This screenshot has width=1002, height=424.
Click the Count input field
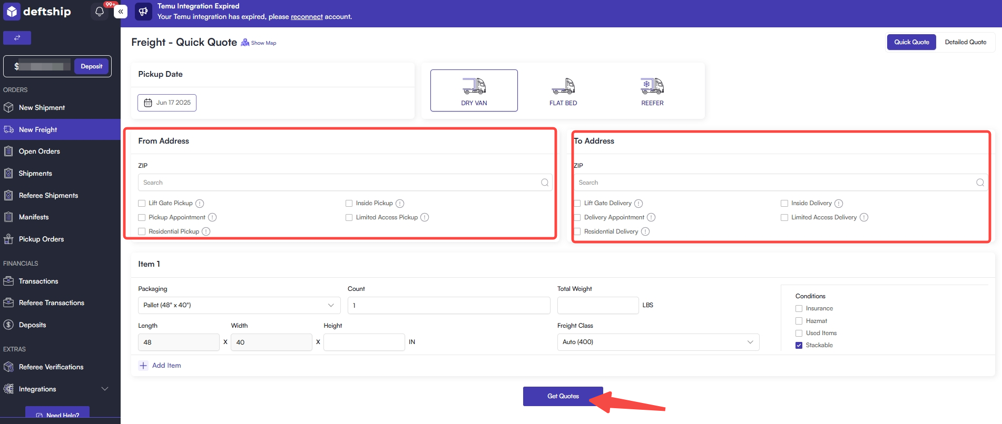pyautogui.click(x=449, y=305)
